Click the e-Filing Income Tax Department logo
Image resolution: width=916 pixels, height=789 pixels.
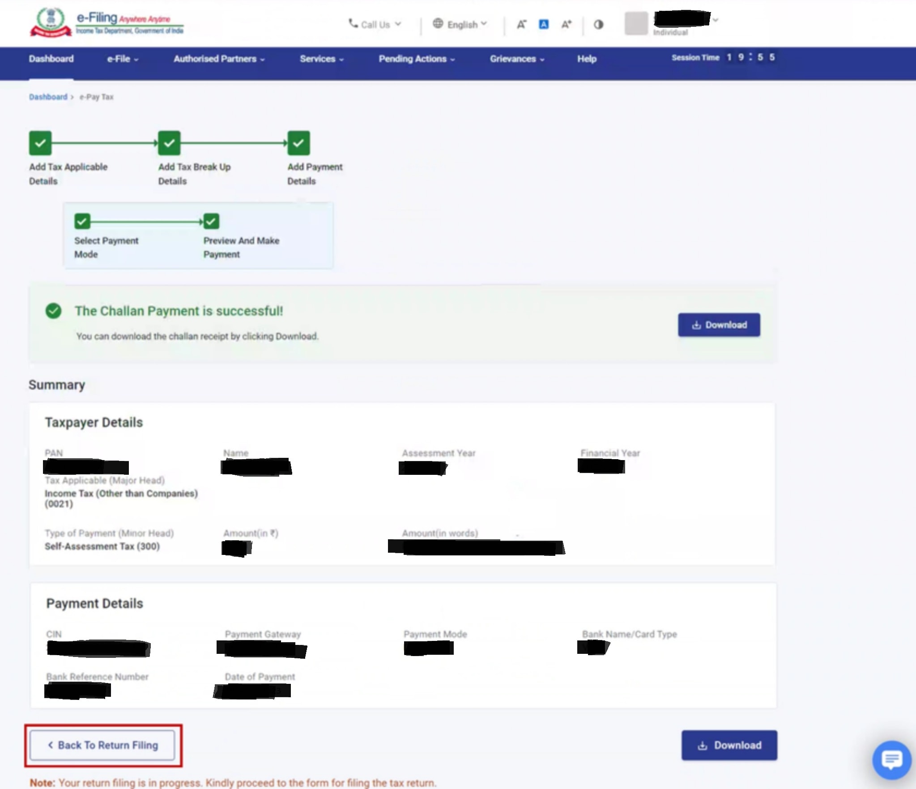107,23
